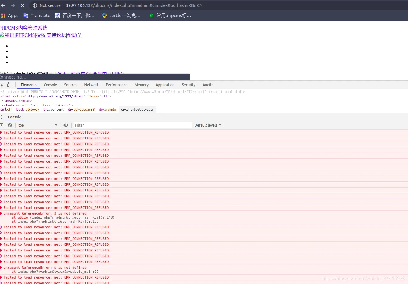Toggle the device toolbar in DevTools
This screenshot has height=284, width=408.
click(10, 85)
